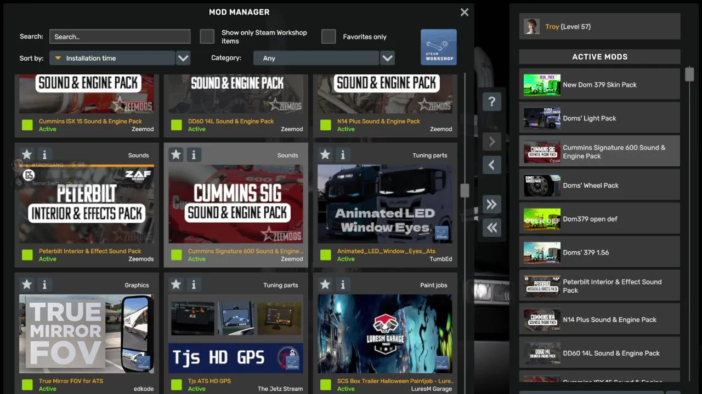The width and height of the screenshot is (702, 394).
Task: Favorite the Peterbilt Interior & Effect pack star
Action: coord(27,155)
